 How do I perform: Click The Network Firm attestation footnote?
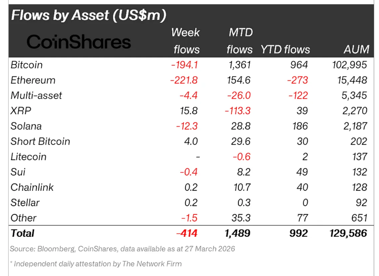[x=96, y=264]
